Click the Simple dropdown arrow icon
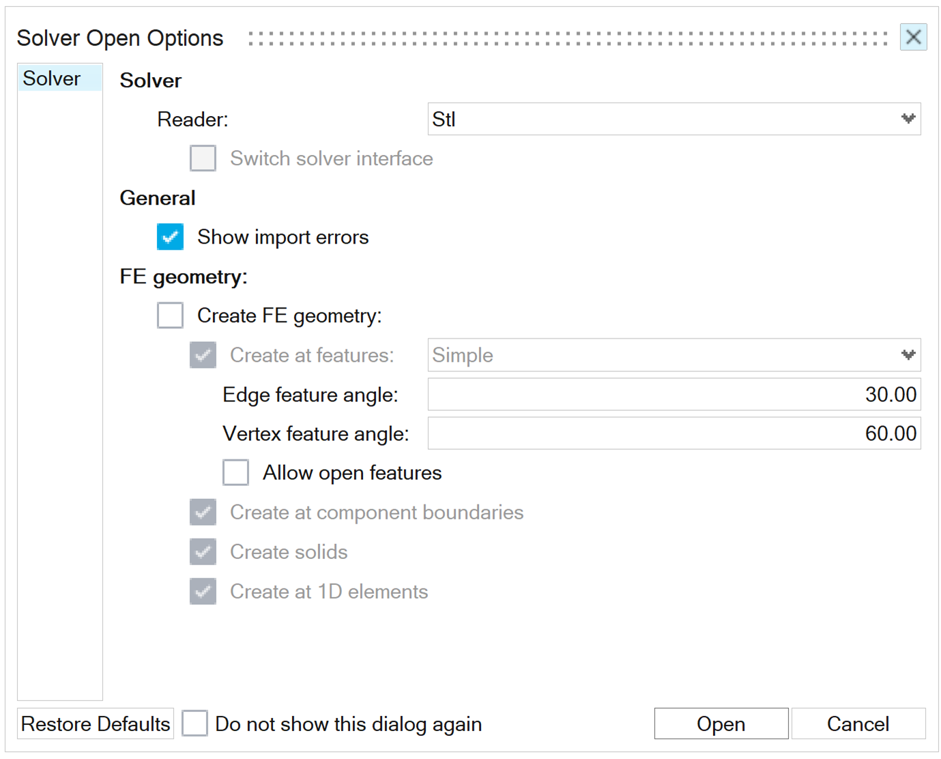The height and width of the screenshot is (759, 941). 908,355
